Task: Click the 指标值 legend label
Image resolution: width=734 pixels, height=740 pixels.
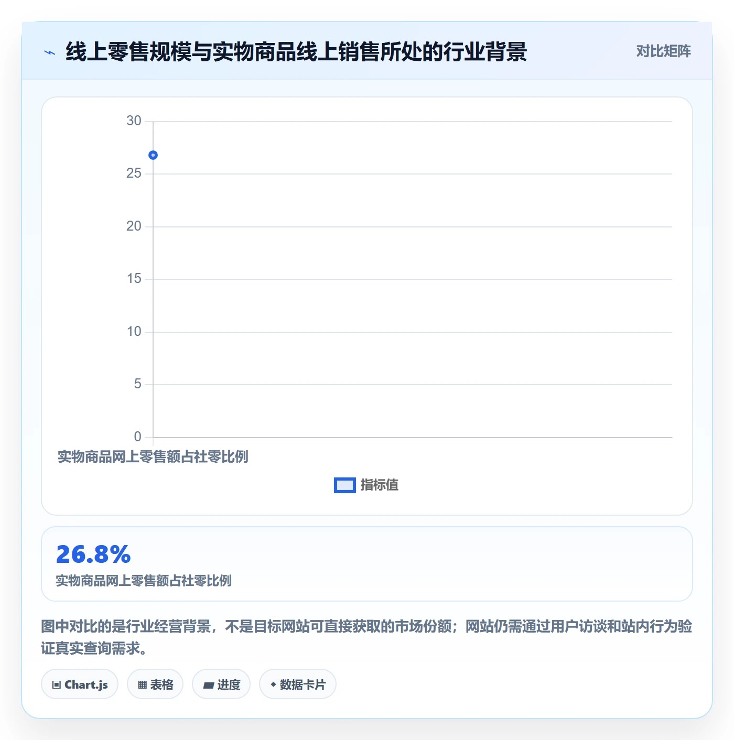Action: click(x=380, y=485)
